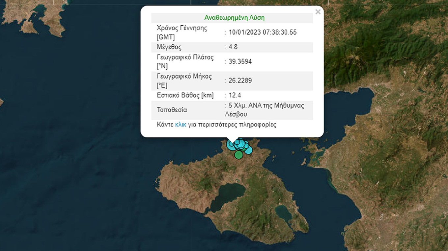The height and width of the screenshot is (251, 448).
Task: Dismiss the earthquake popup with the × button
Action: coord(318,11)
